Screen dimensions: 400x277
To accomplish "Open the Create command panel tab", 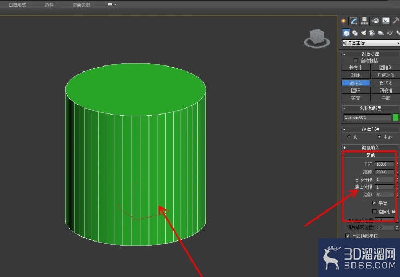I will tap(343, 21).
